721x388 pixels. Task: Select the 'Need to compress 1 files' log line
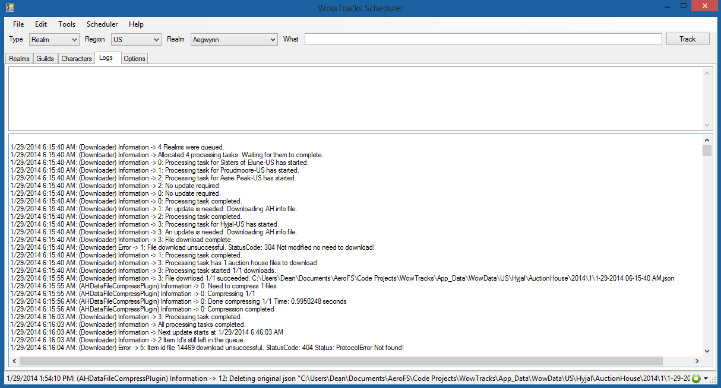tap(144, 286)
